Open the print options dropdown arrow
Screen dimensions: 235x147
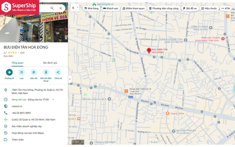point(78,7)
